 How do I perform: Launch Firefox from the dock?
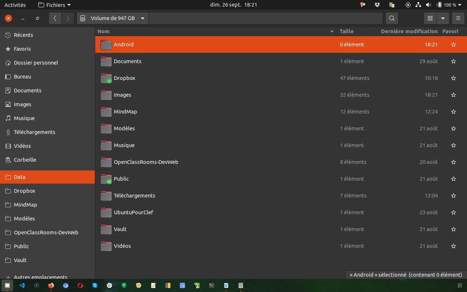click(x=51, y=285)
